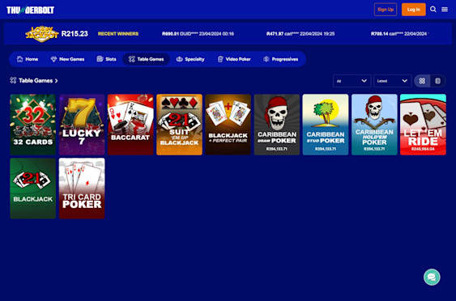Click the Thunderbolt logo
Viewport: 456px width, 301px height.
pos(30,11)
